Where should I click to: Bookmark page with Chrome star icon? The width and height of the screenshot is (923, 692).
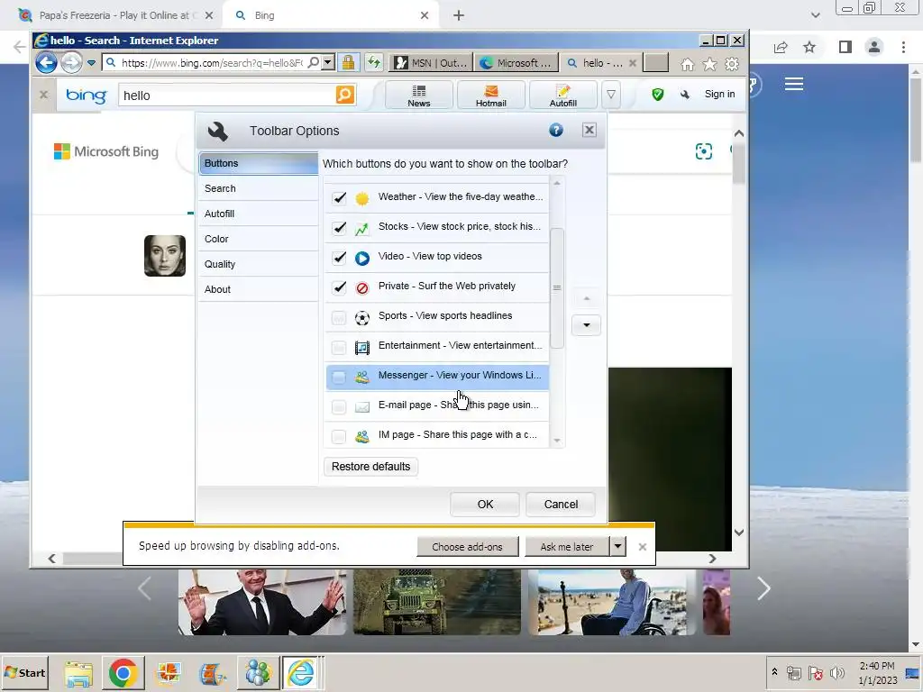point(810,47)
